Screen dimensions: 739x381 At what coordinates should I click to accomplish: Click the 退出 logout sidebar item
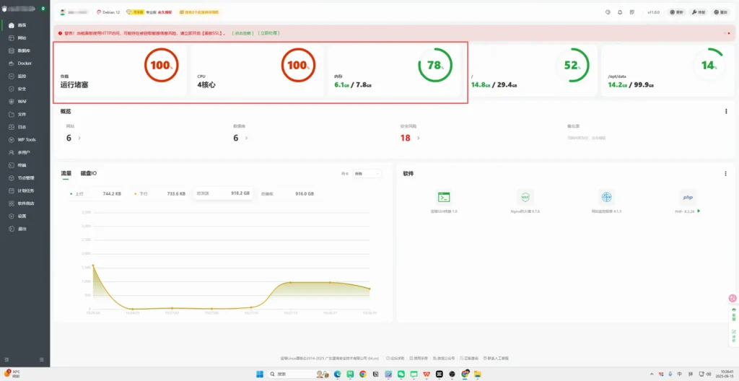25,229
